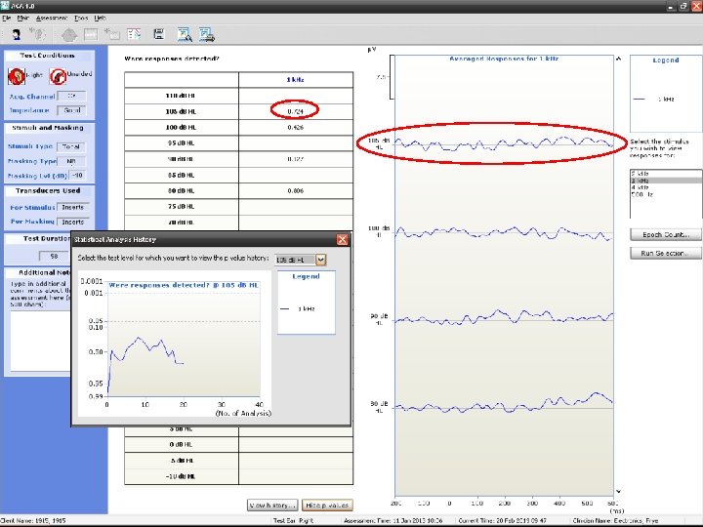The image size is (703, 527).
Task: Click the Stimuli Type field
Action: pos(71,146)
